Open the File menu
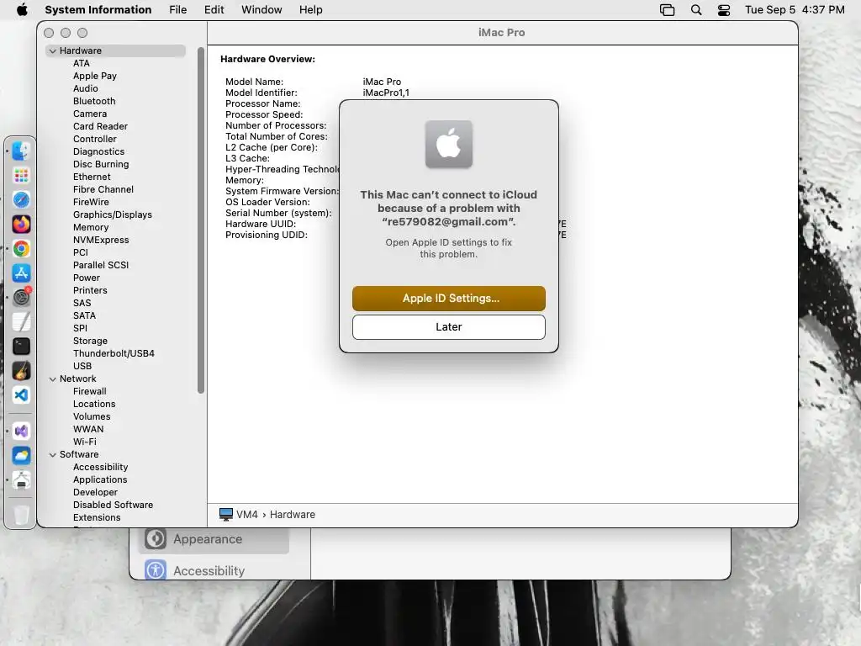This screenshot has width=861, height=646. (178, 10)
